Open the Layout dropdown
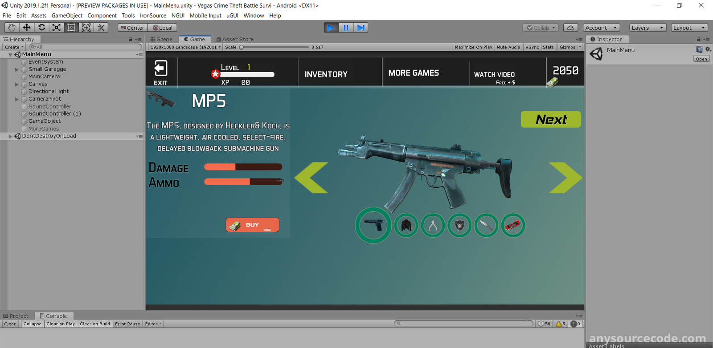The image size is (713, 348). [689, 28]
